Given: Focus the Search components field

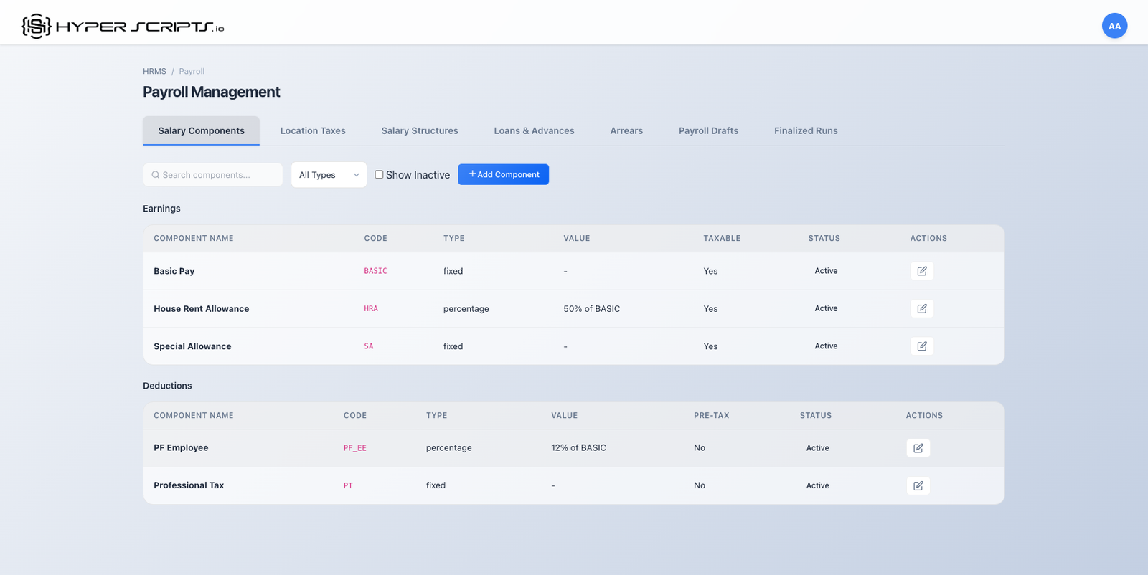Looking at the screenshot, I should point(219,175).
